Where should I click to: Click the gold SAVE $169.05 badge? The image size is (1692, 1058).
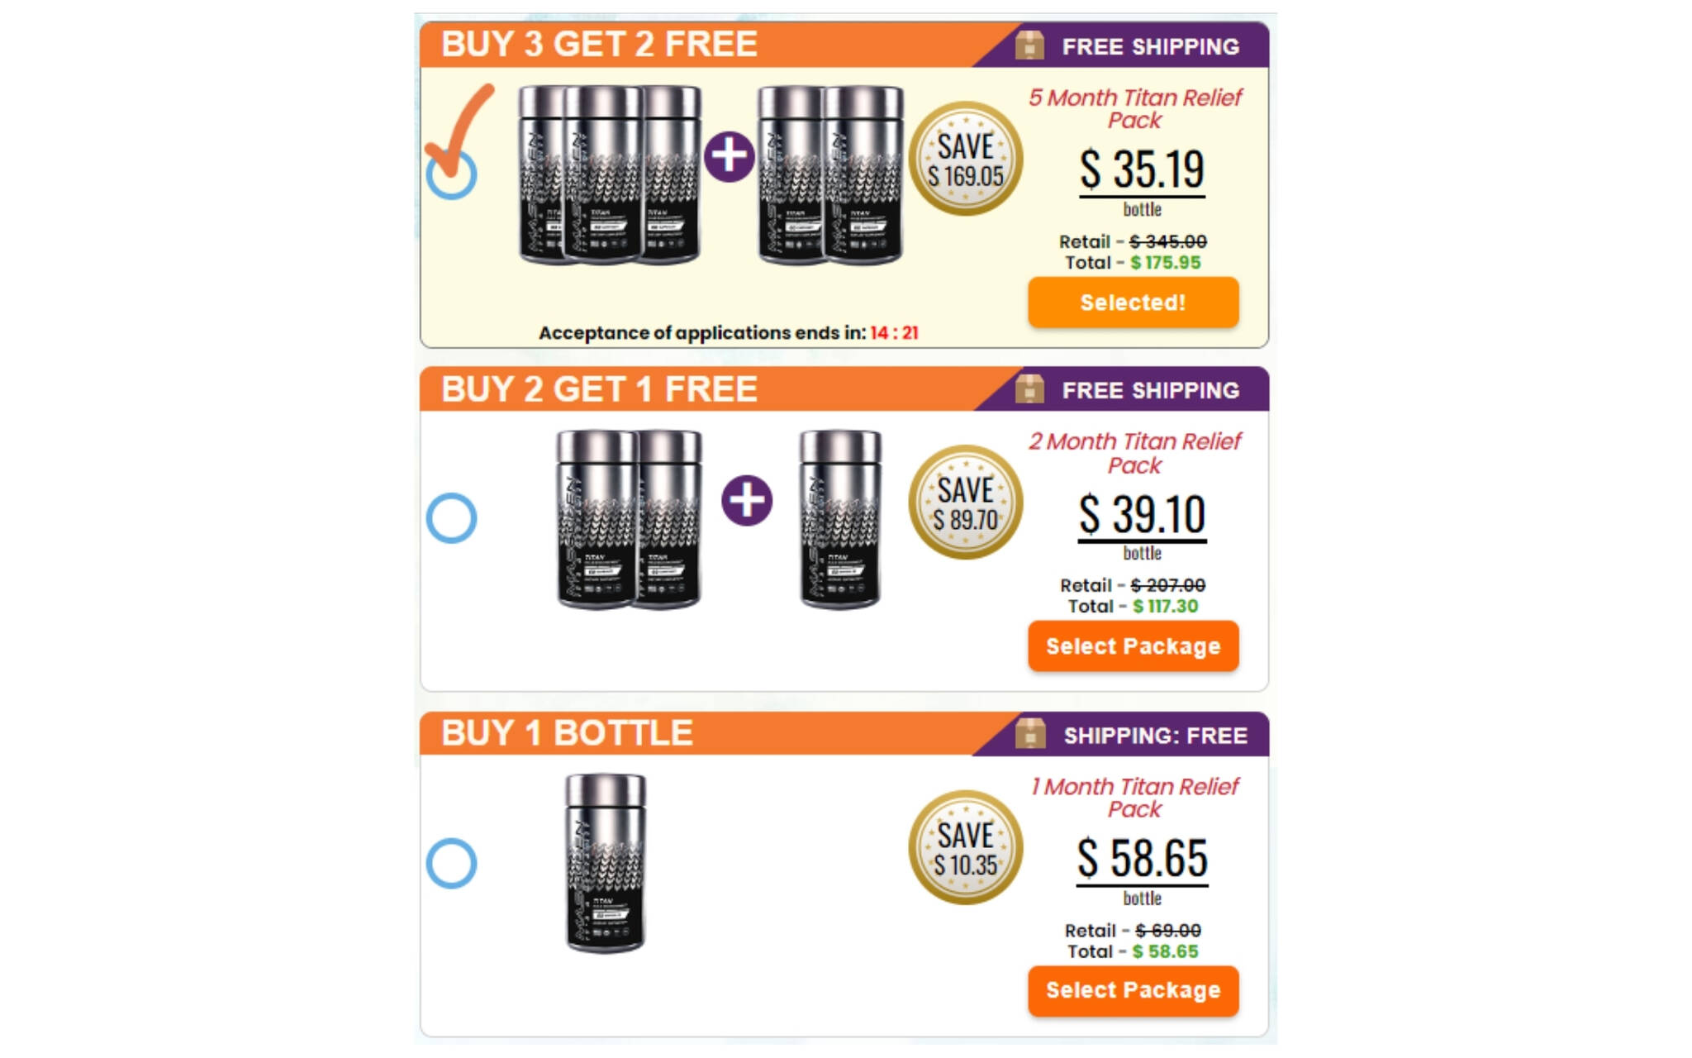tap(965, 160)
